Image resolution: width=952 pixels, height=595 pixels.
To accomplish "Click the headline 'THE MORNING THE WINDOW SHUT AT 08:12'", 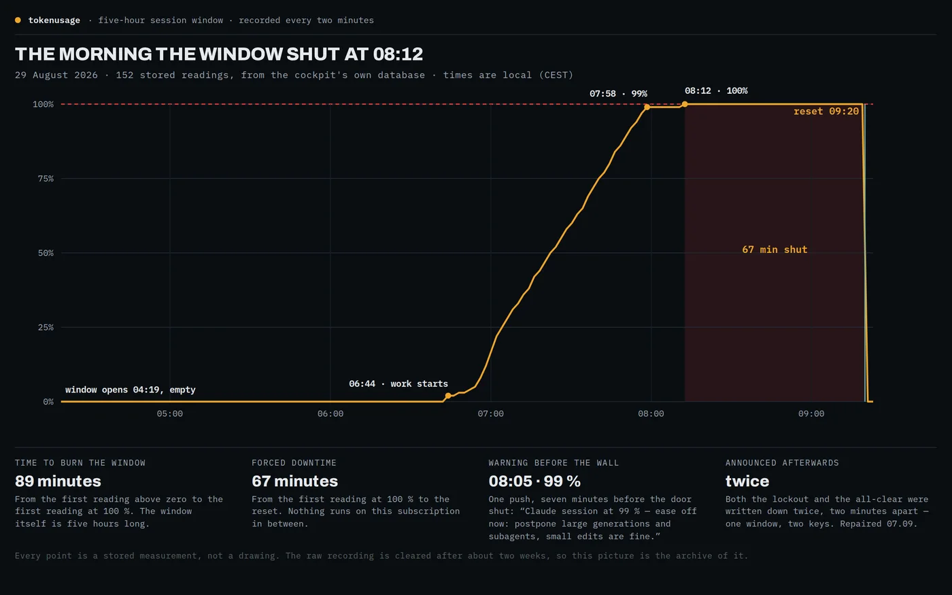I will point(219,54).
